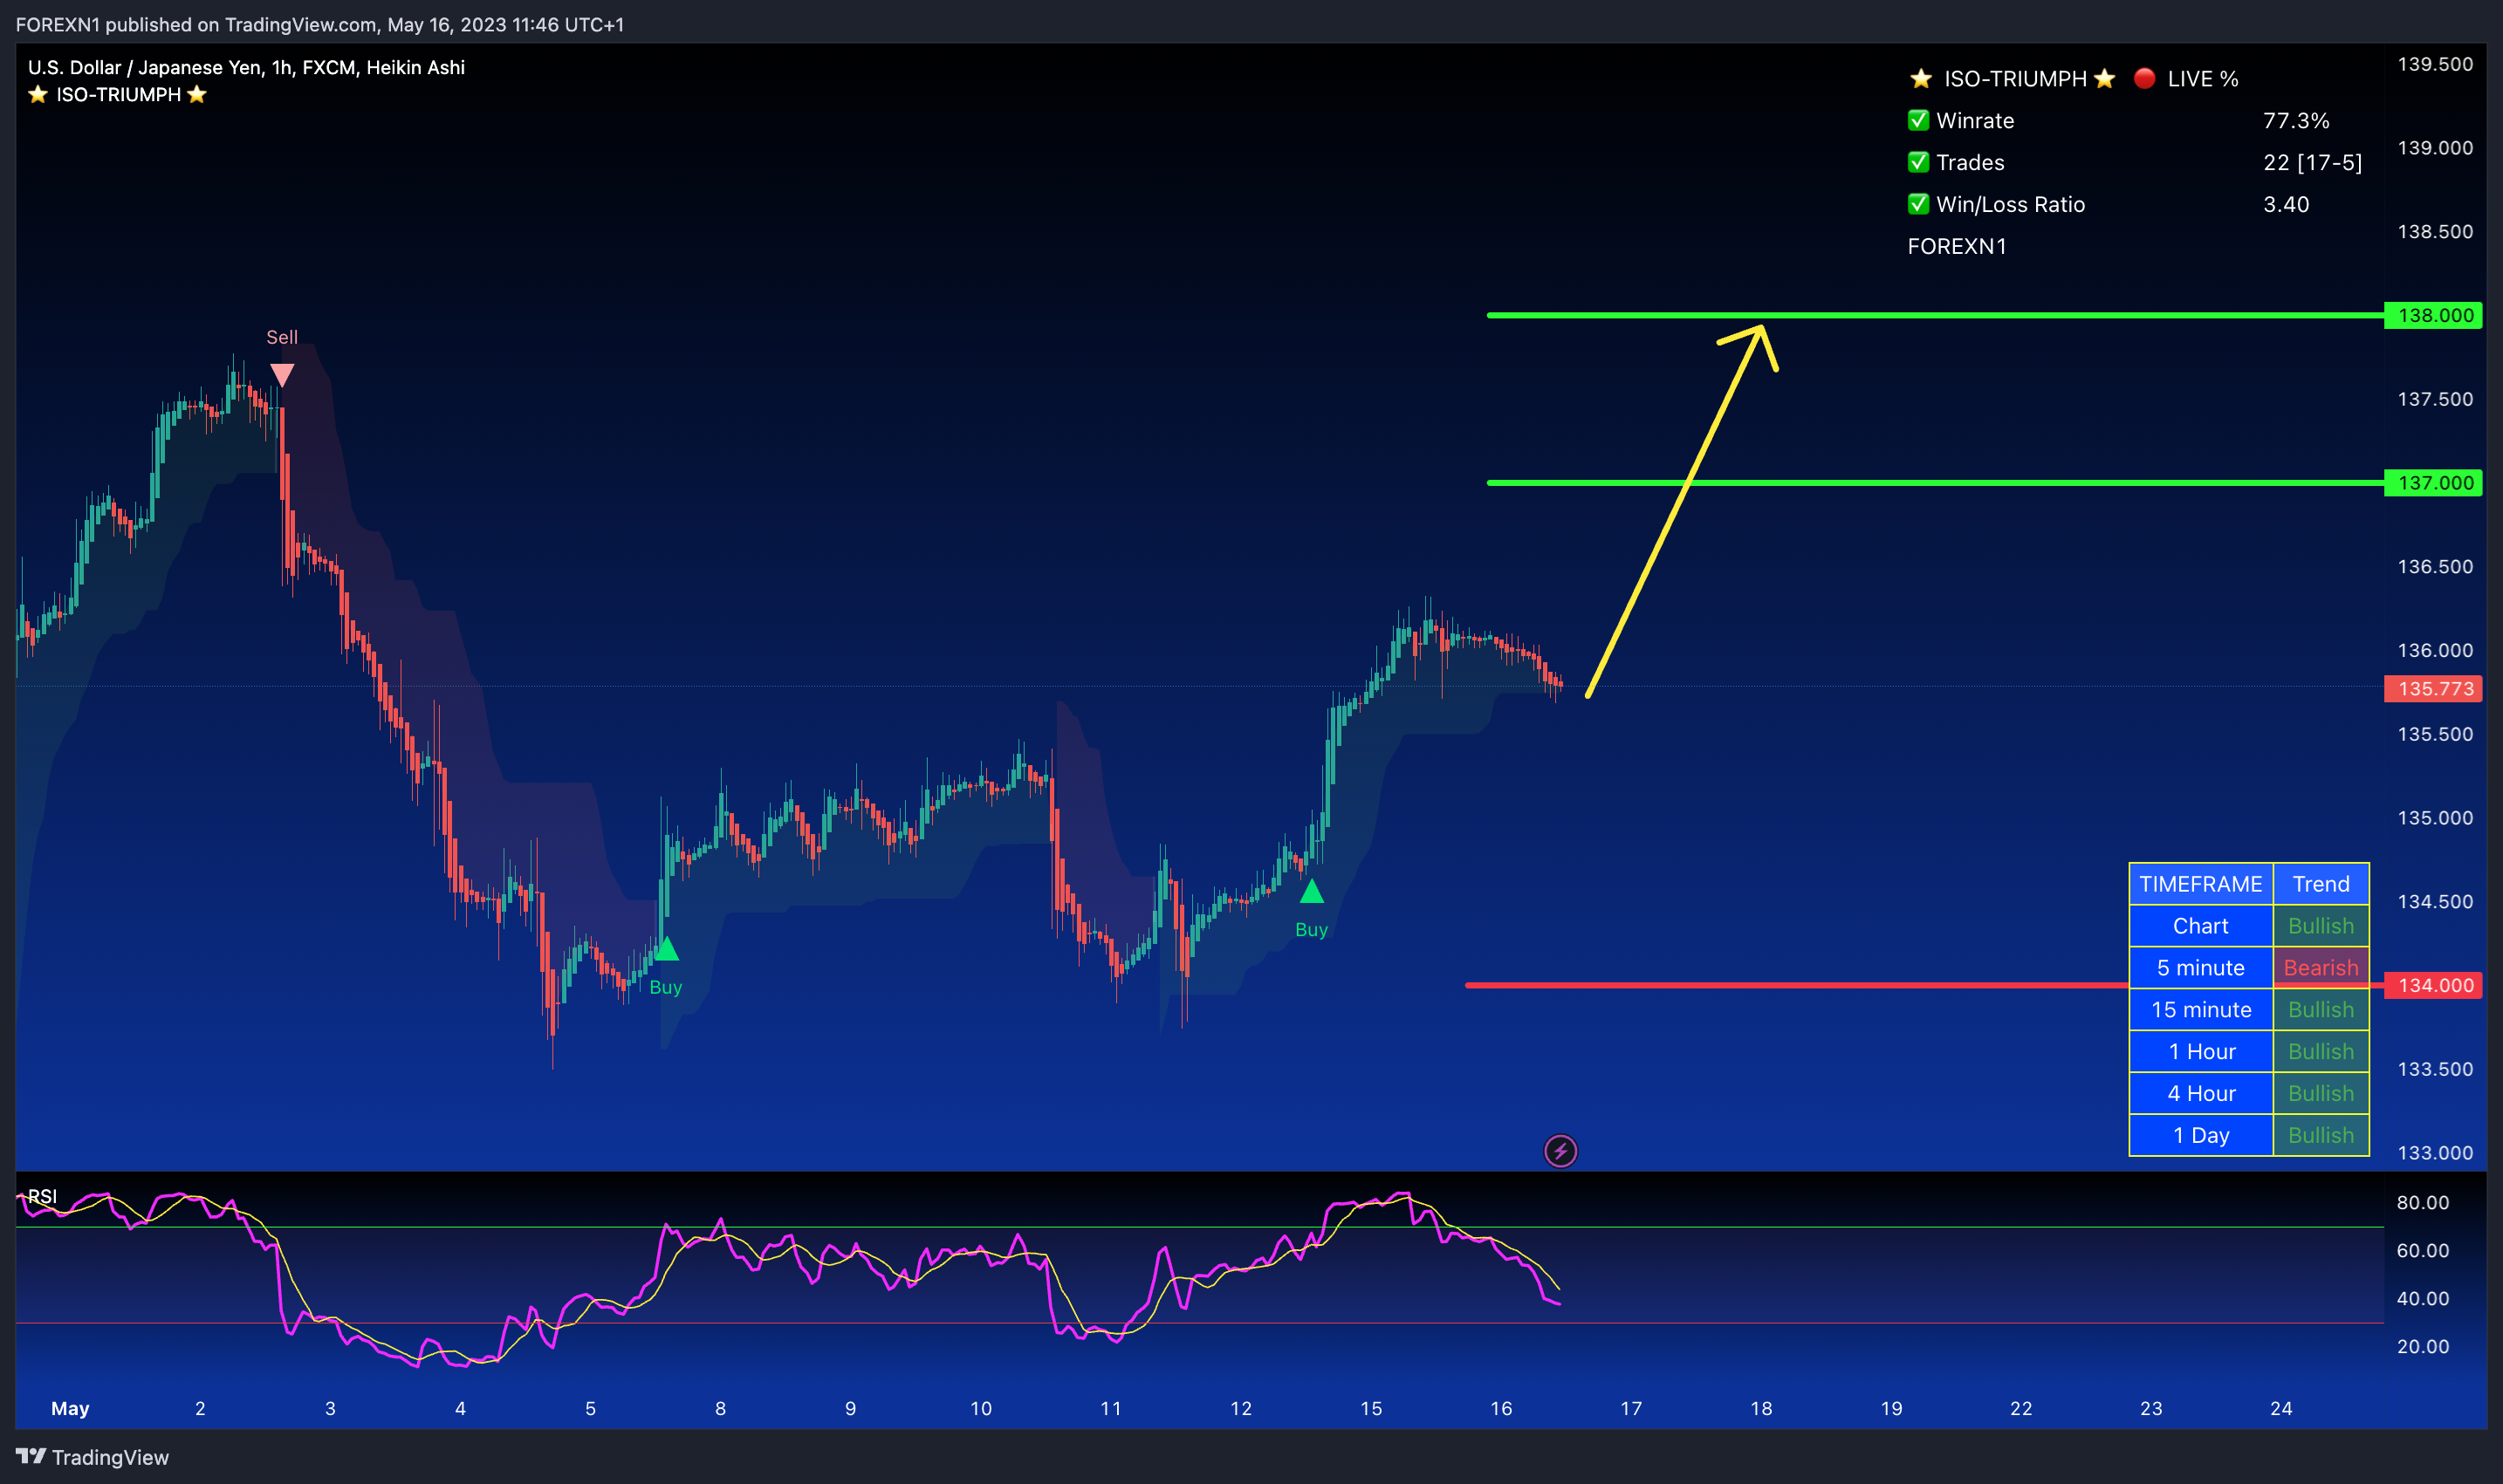Click the Win/Loss Ratio value 3.40
The height and width of the screenshot is (1484, 2503).
pos(2286,204)
